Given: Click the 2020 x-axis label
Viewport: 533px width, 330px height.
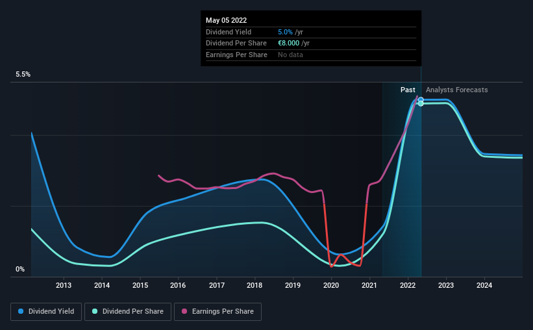Looking at the screenshot, I should point(331,285).
